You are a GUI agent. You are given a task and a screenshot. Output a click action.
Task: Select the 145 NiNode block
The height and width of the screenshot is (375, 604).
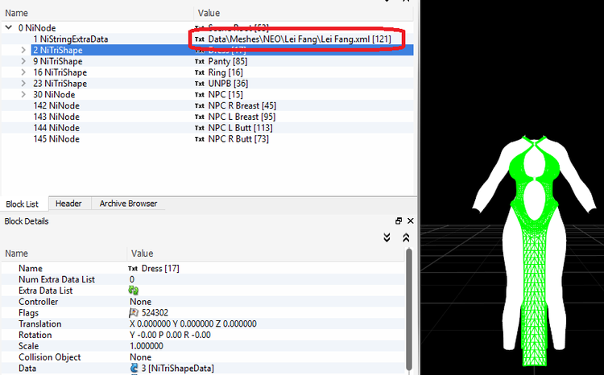point(56,139)
